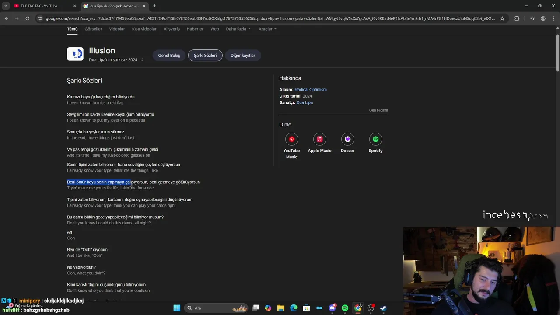Switch to Chrome on taskbar
The image size is (560, 315).
pos(358,308)
